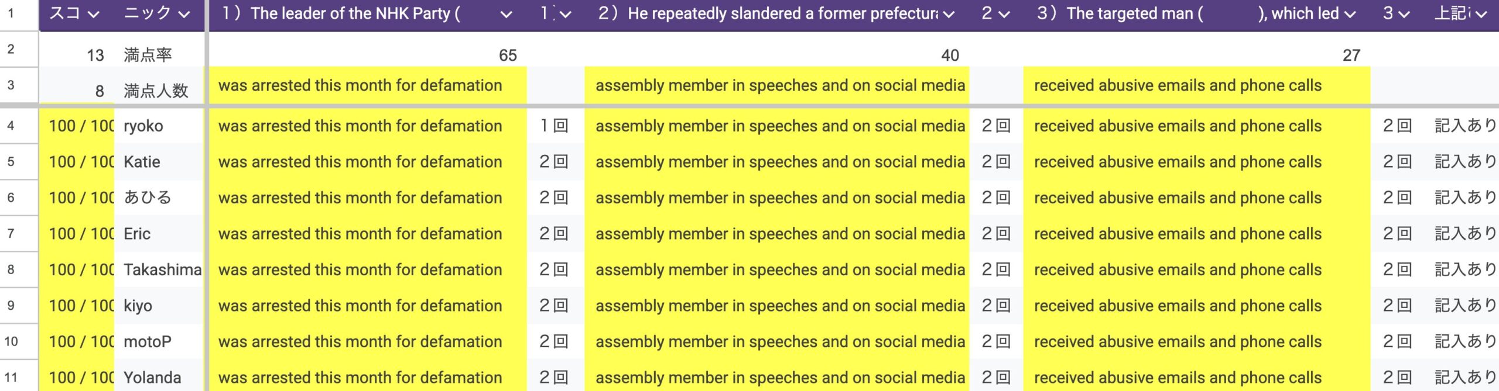Open filter arrow for 'He repeatedly slandered' column
Viewport: 1499px width, 391px height.
949,14
